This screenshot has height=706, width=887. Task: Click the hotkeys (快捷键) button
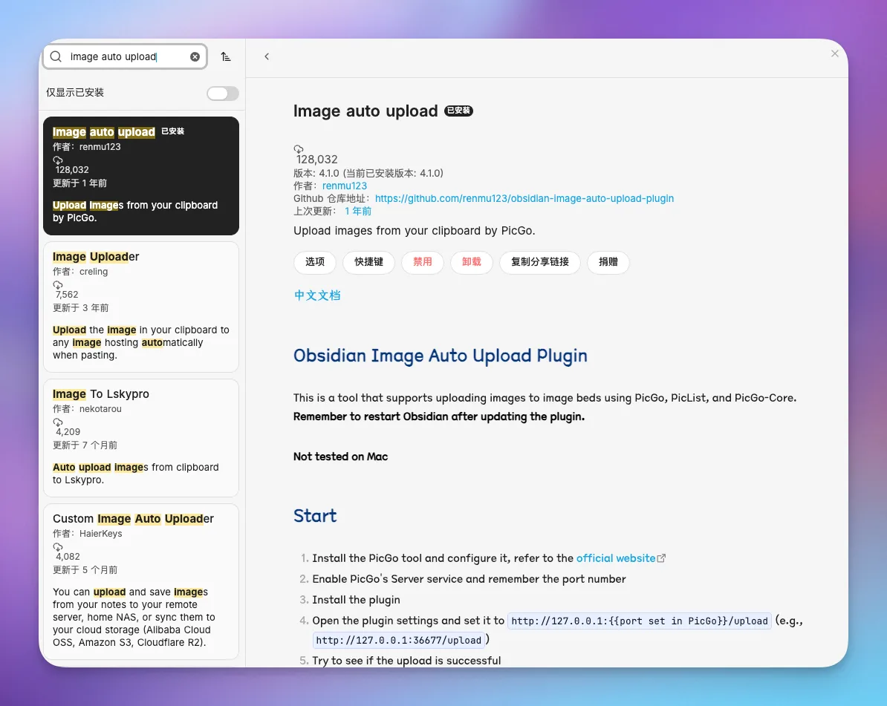(368, 262)
